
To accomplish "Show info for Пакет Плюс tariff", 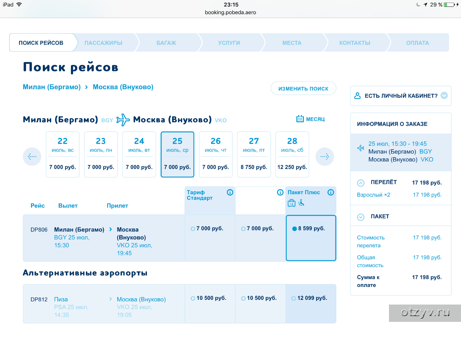I will pos(331,192).
